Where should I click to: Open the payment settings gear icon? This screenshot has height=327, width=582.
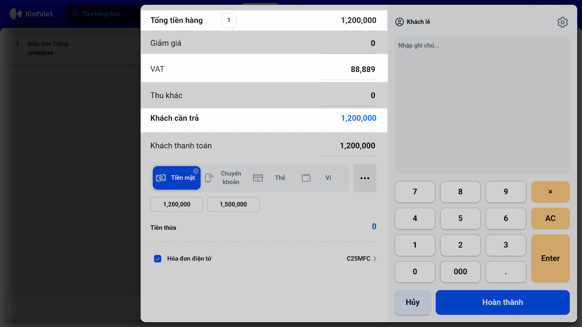pos(562,22)
